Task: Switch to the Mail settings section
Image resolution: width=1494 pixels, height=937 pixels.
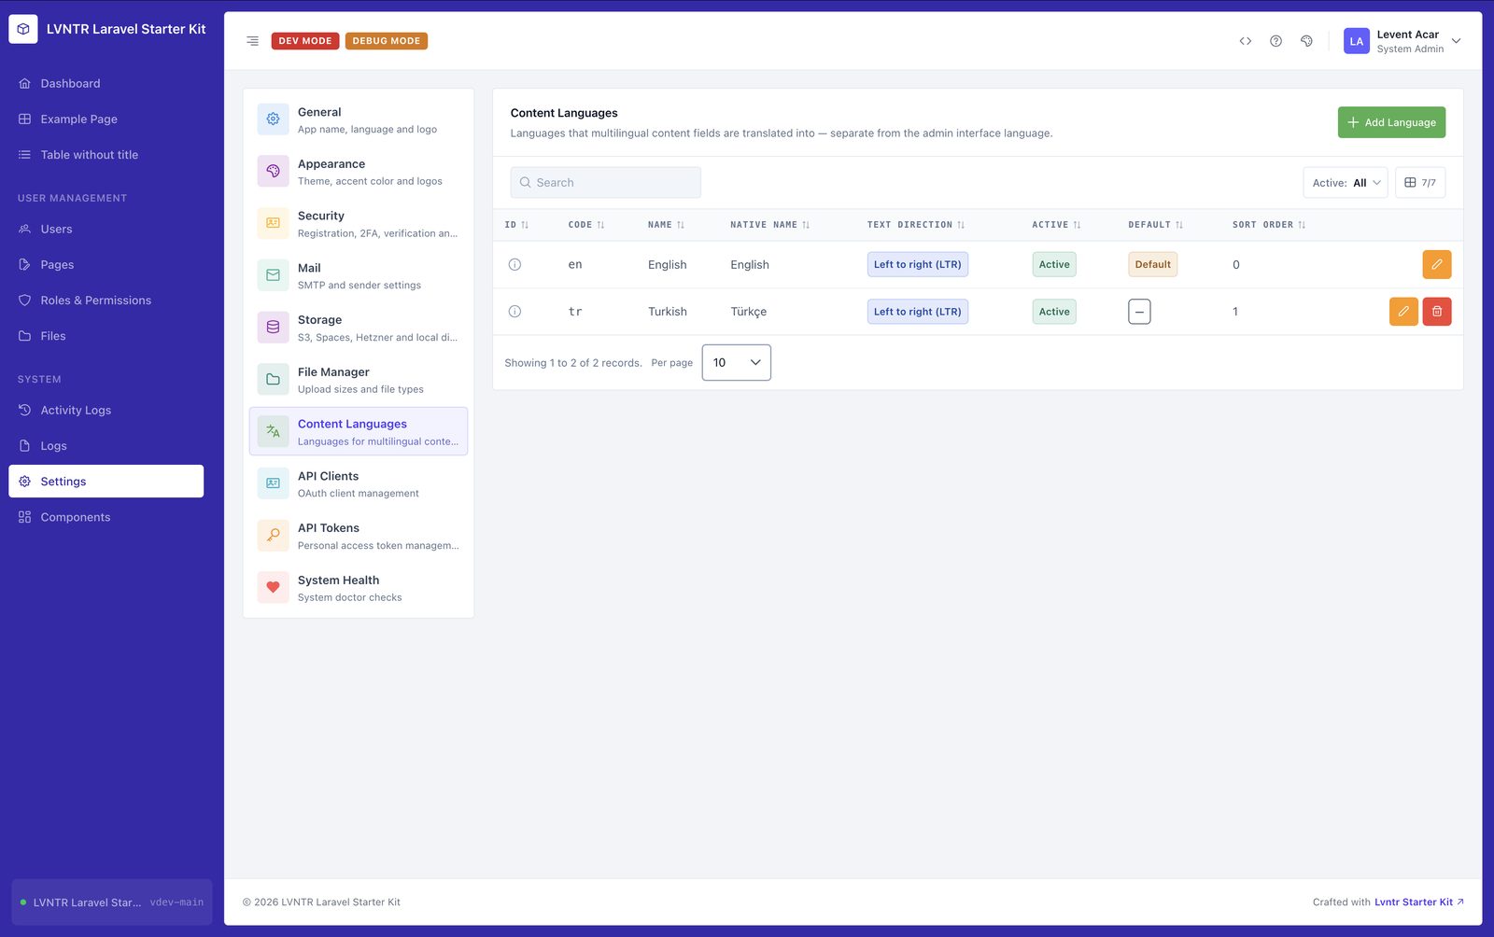Action: click(359, 275)
